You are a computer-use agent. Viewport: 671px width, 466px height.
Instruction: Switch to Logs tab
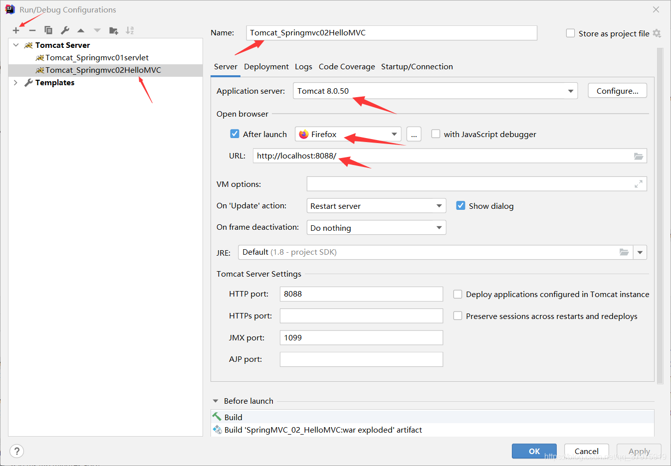(303, 67)
